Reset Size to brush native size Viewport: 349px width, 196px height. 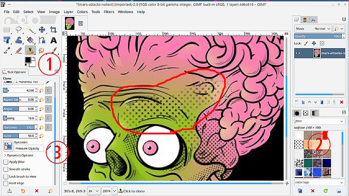(x=41, y=90)
